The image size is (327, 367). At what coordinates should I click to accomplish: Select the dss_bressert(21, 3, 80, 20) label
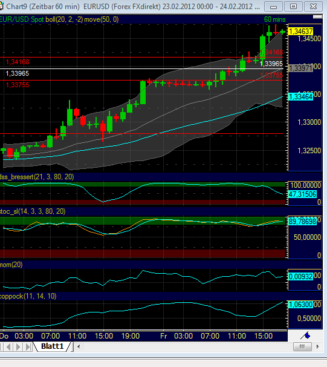point(37,177)
